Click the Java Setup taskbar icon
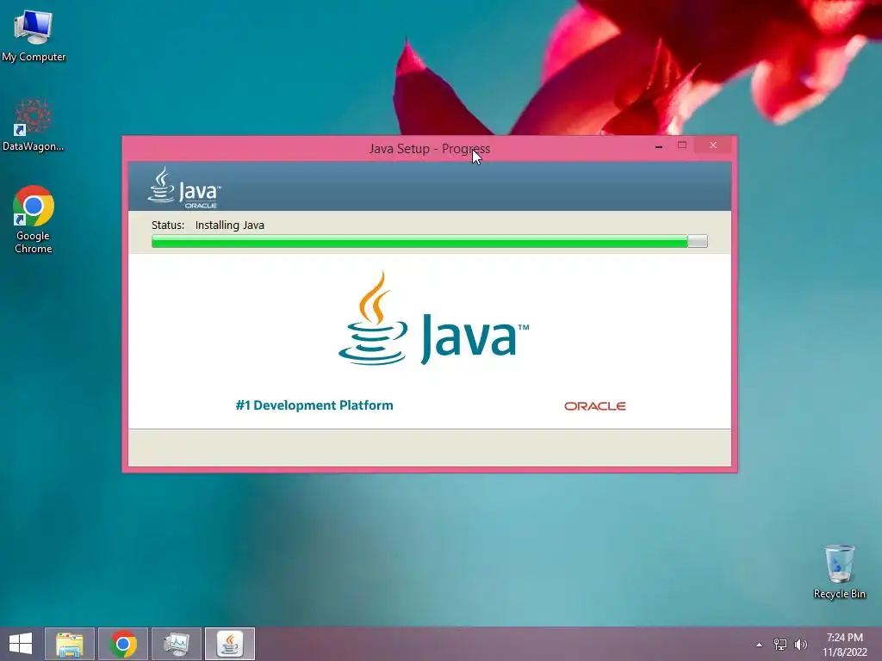 [229, 644]
